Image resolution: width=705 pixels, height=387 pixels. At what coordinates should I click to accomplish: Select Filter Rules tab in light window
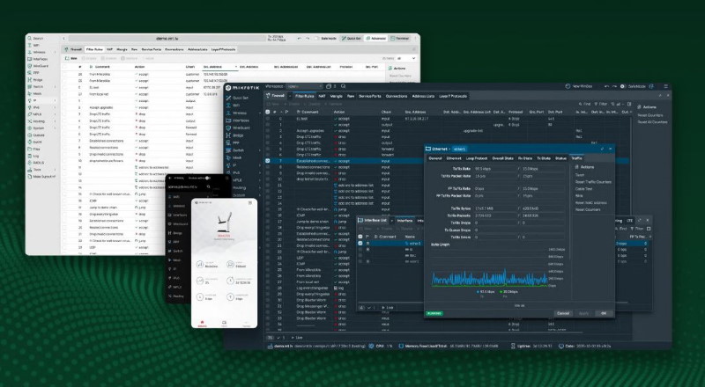[x=95, y=49]
